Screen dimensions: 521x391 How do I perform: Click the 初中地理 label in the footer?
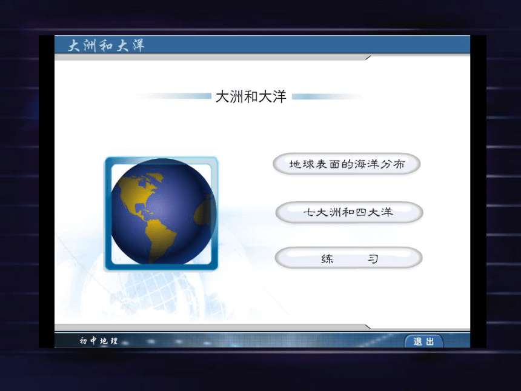98,341
